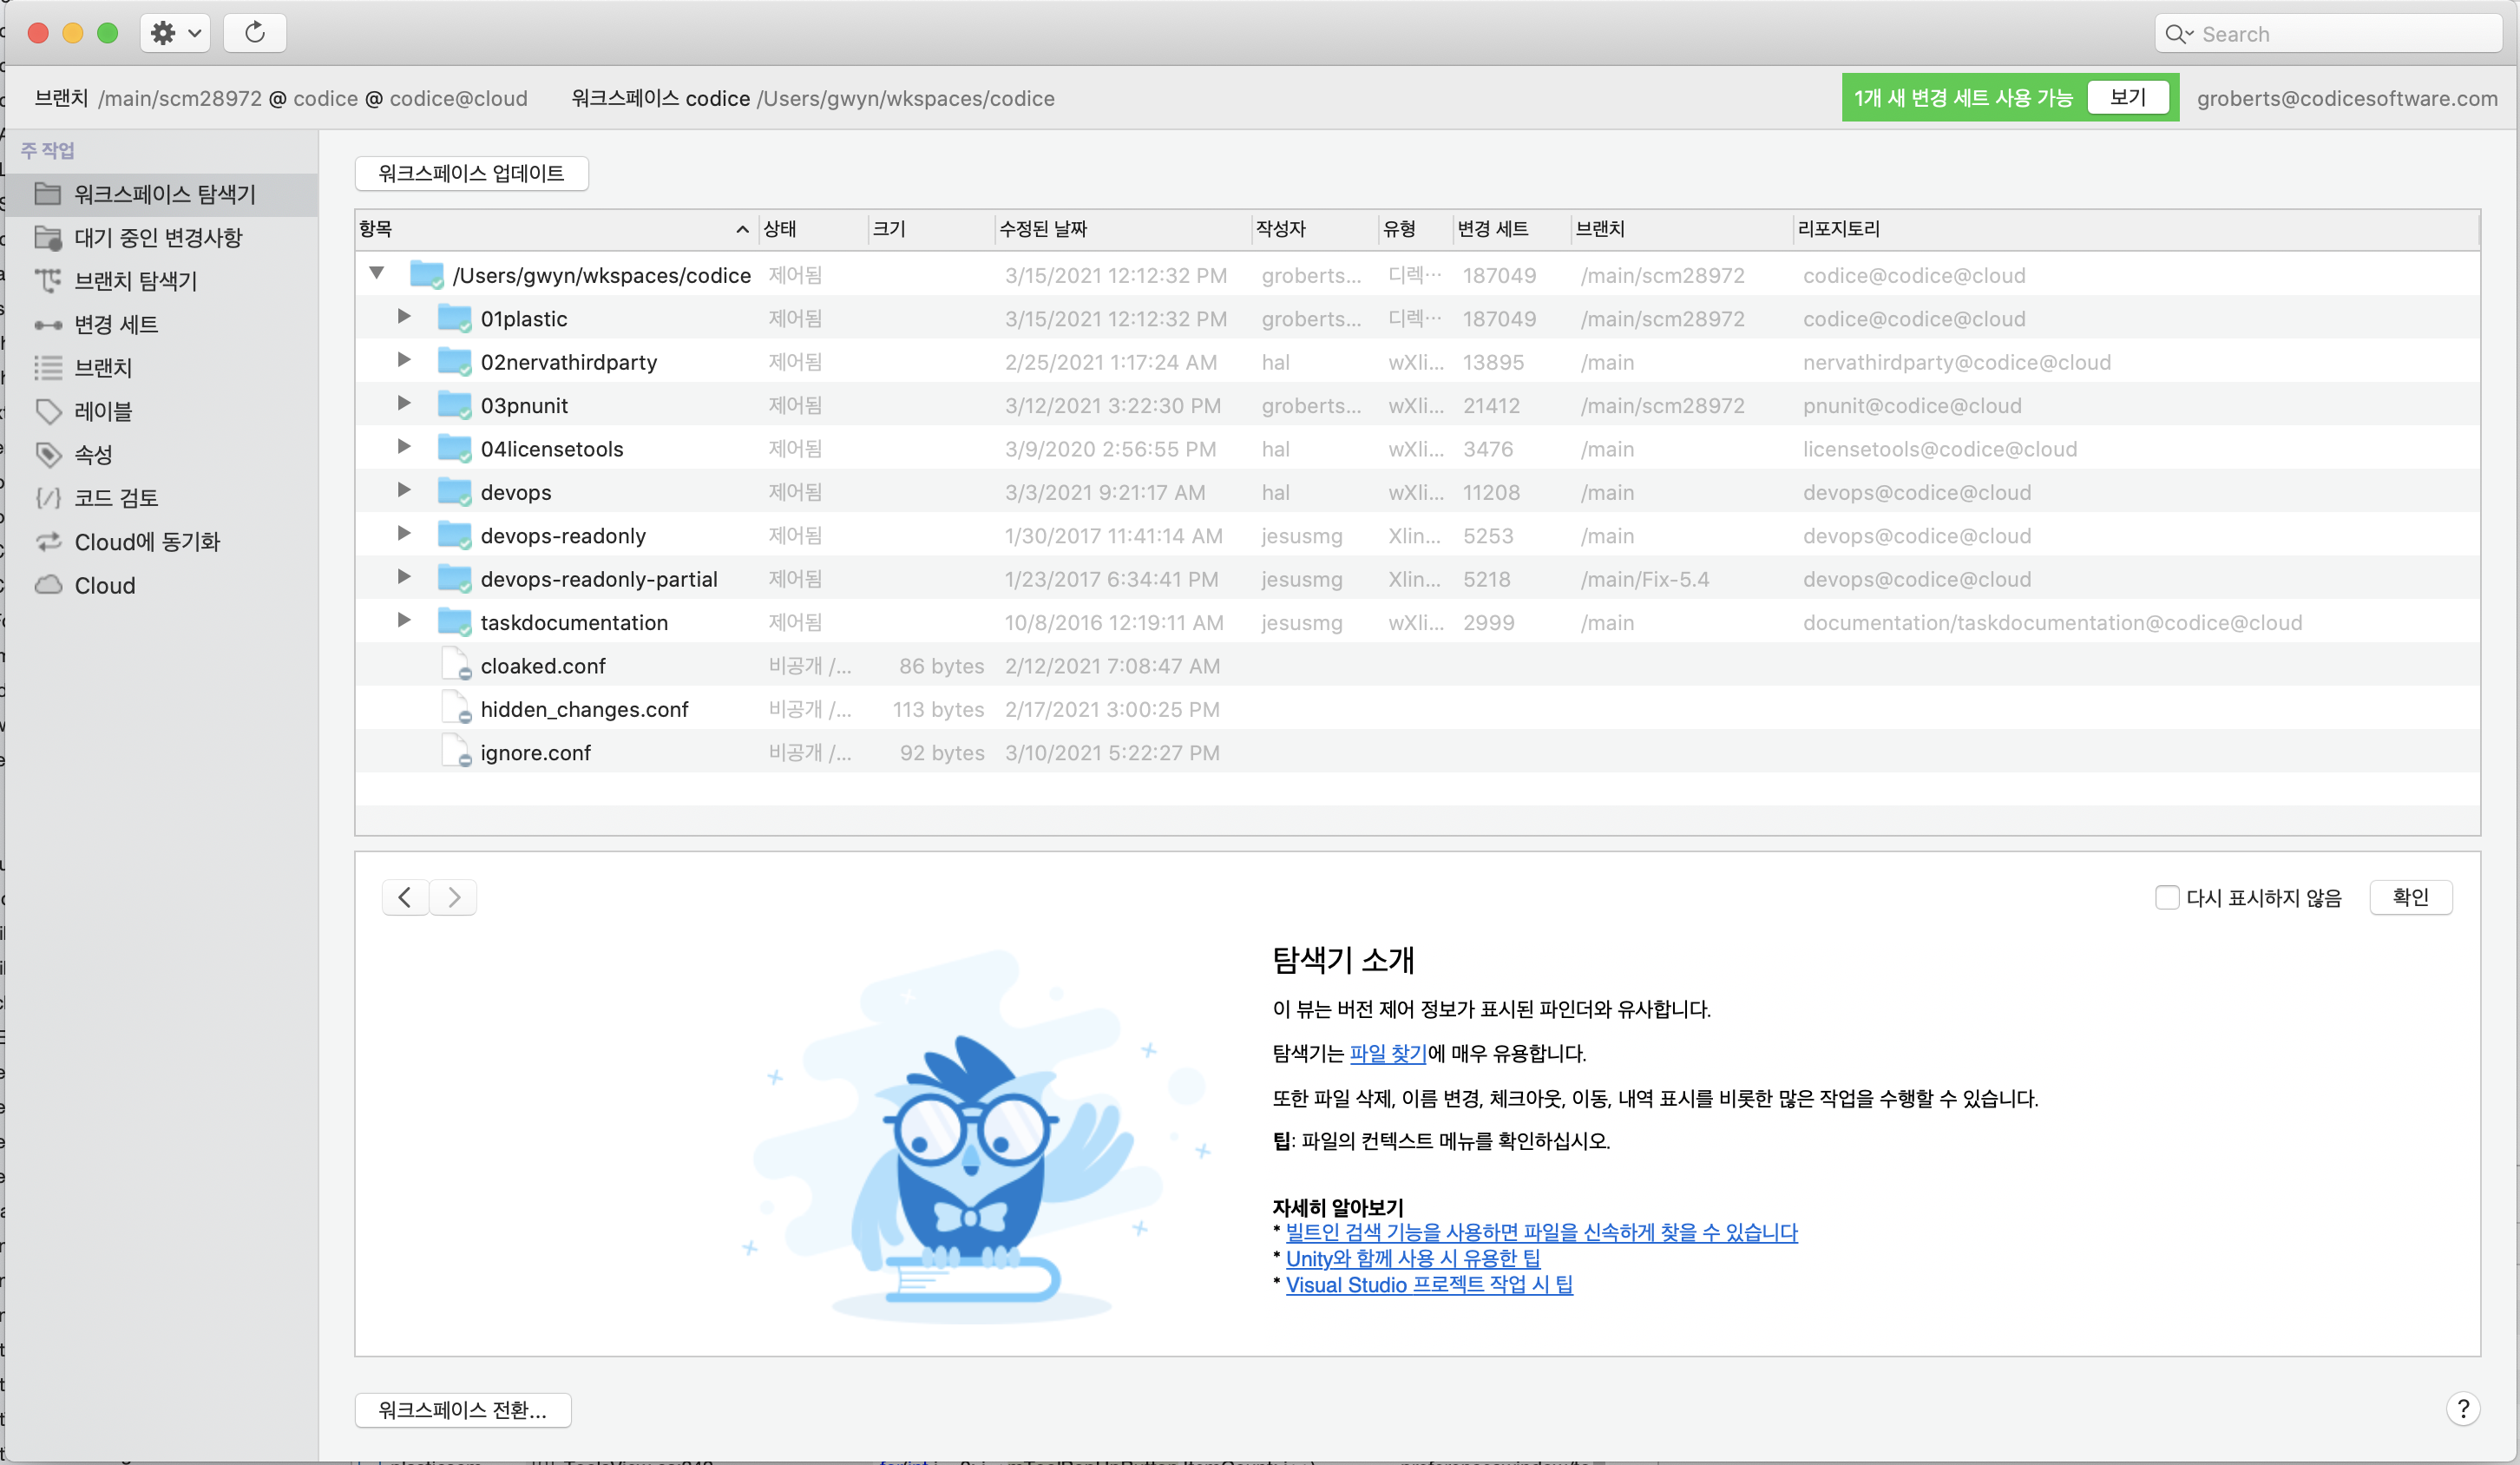Open the 브랜치 list view

(x=105, y=367)
